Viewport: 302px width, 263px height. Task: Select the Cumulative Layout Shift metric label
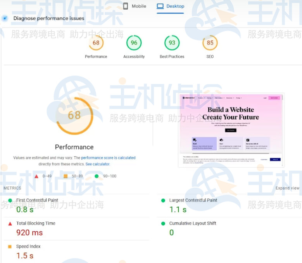pos(193,223)
